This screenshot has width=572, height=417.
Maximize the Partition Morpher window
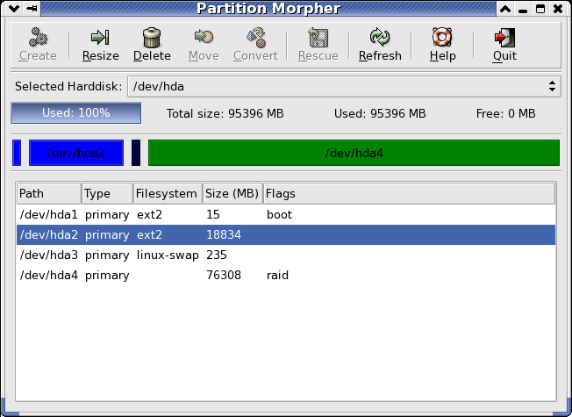540,9
